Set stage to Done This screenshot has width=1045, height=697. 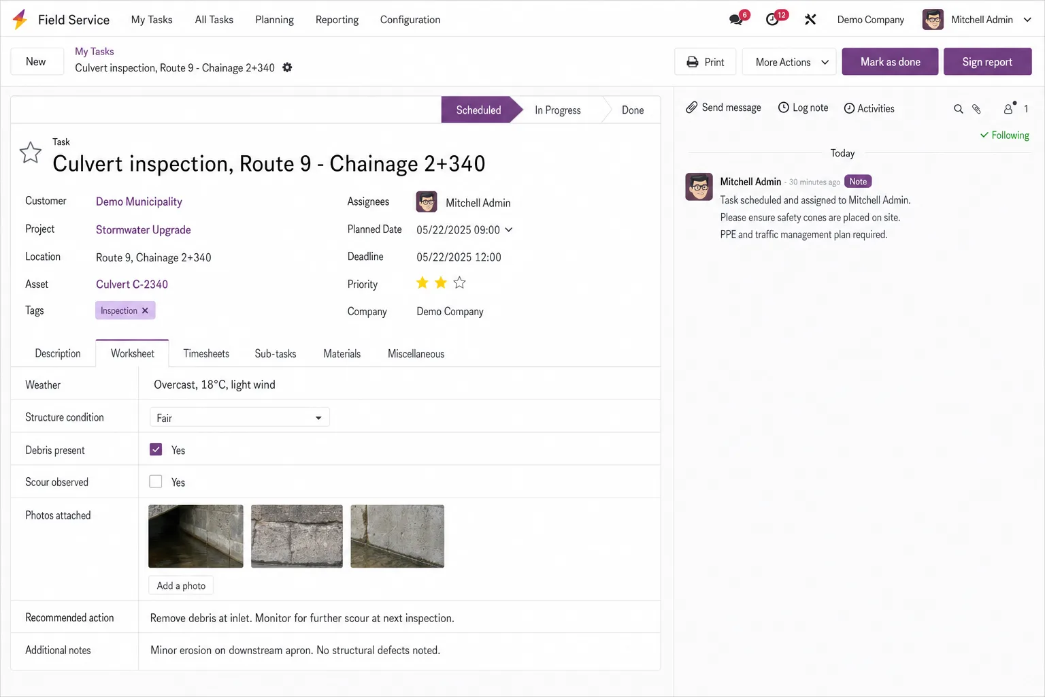pos(632,110)
